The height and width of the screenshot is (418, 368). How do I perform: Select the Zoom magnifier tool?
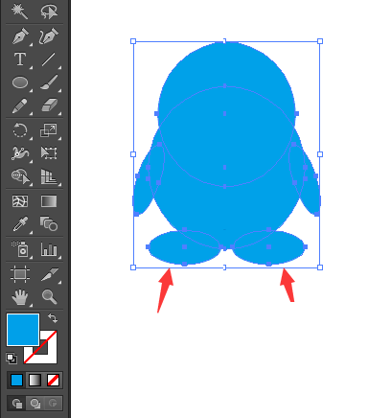(x=49, y=296)
